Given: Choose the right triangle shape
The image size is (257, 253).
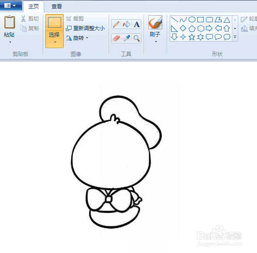Looking at the screenshot, I should (x=174, y=28).
